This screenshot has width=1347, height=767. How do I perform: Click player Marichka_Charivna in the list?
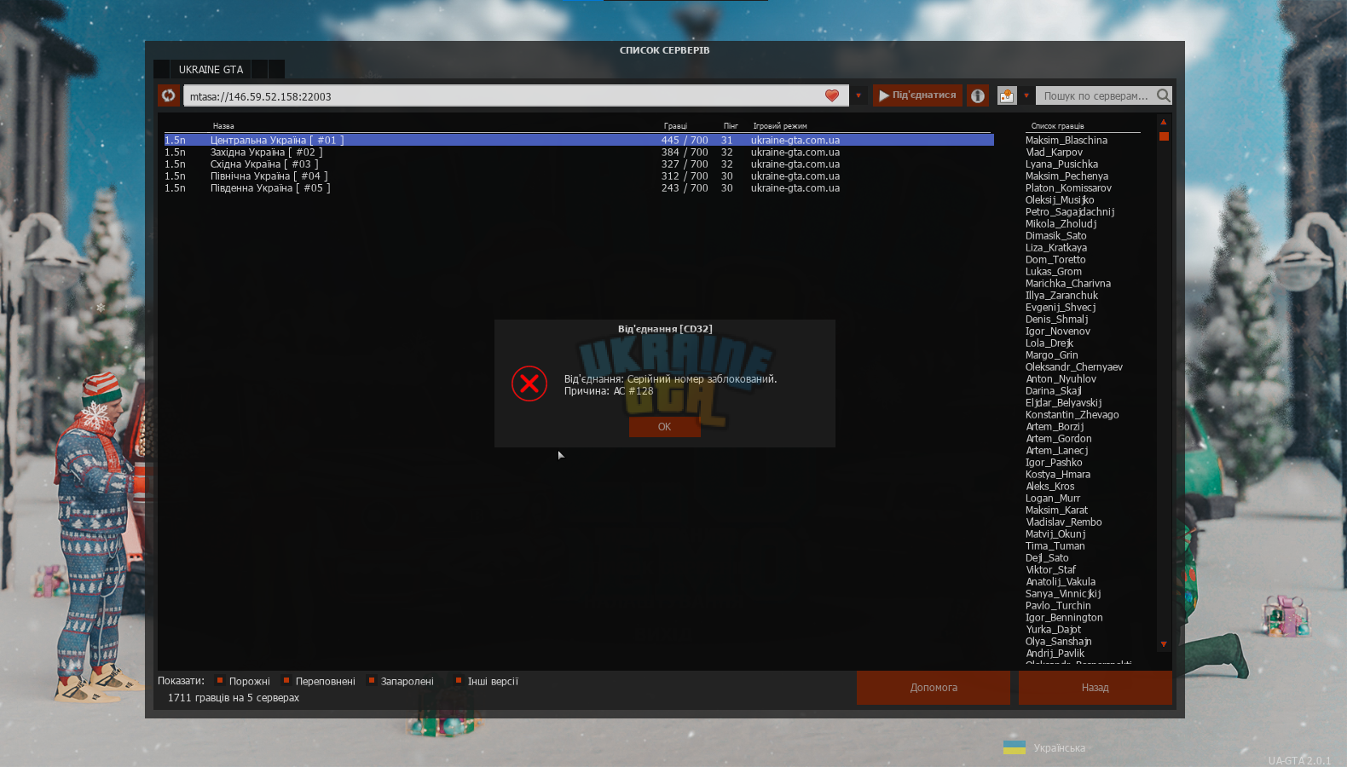click(1068, 283)
